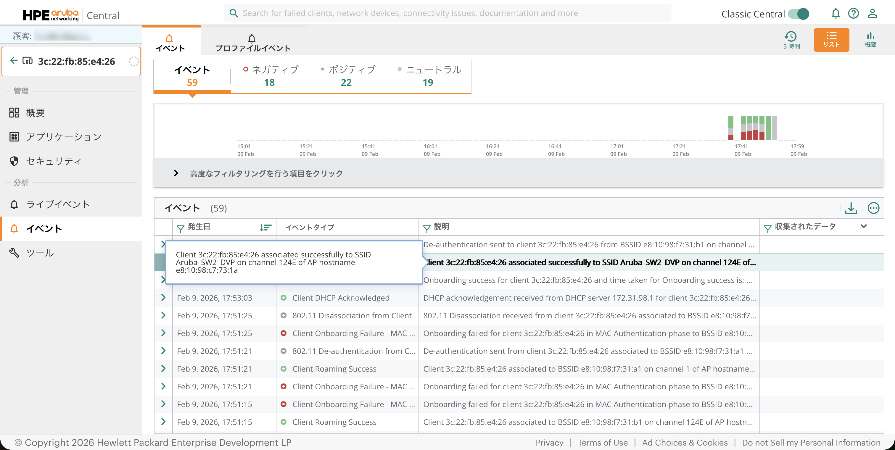Select the ネガティブ events filter tab
The width and height of the screenshot is (895, 450).
pyautogui.click(x=270, y=76)
